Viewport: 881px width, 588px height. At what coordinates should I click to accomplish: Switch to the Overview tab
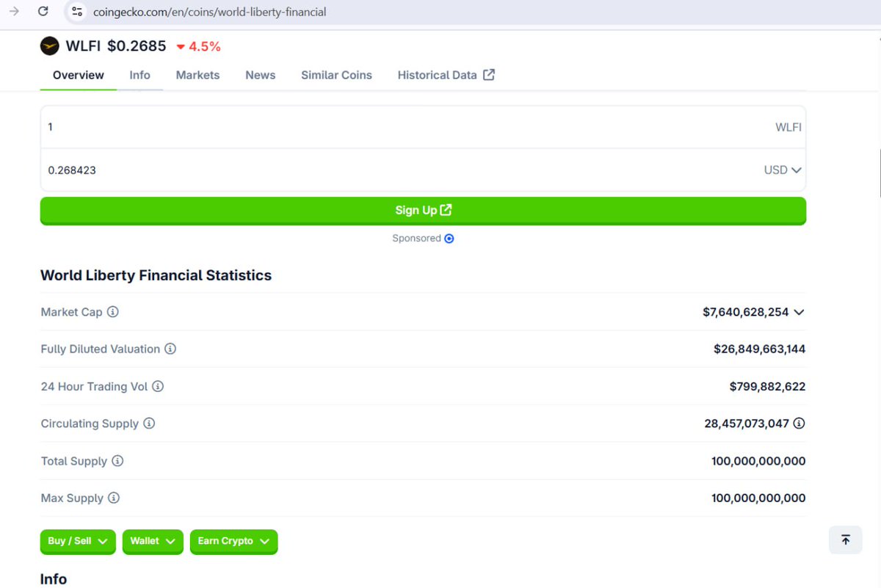point(79,75)
